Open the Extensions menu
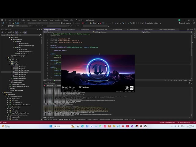Viewport: 196px width, 147px height. (58, 20)
